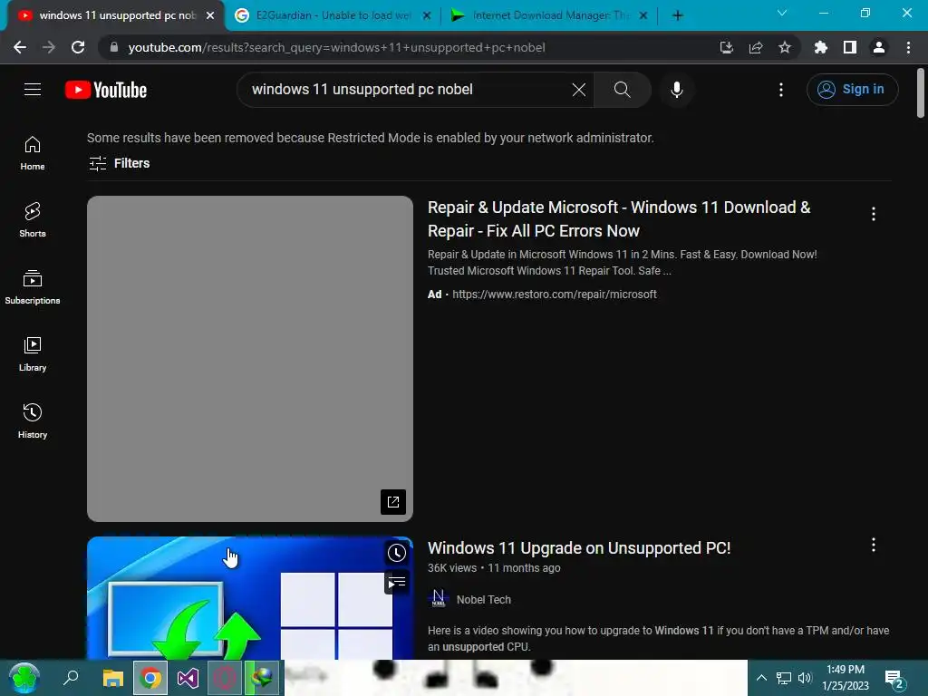
Task: Switch to Internet Download Manager tab
Action: [x=549, y=15]
